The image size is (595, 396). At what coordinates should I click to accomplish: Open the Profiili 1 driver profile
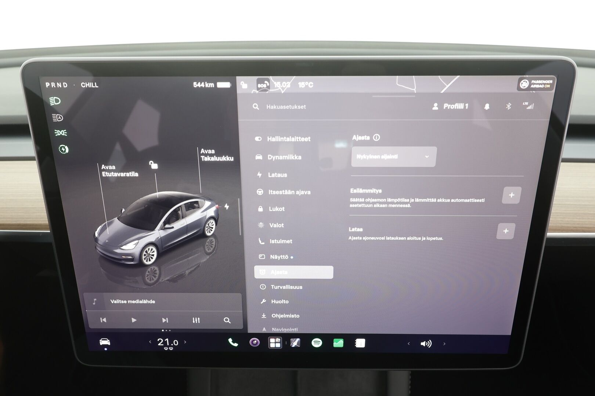(450, 106)
